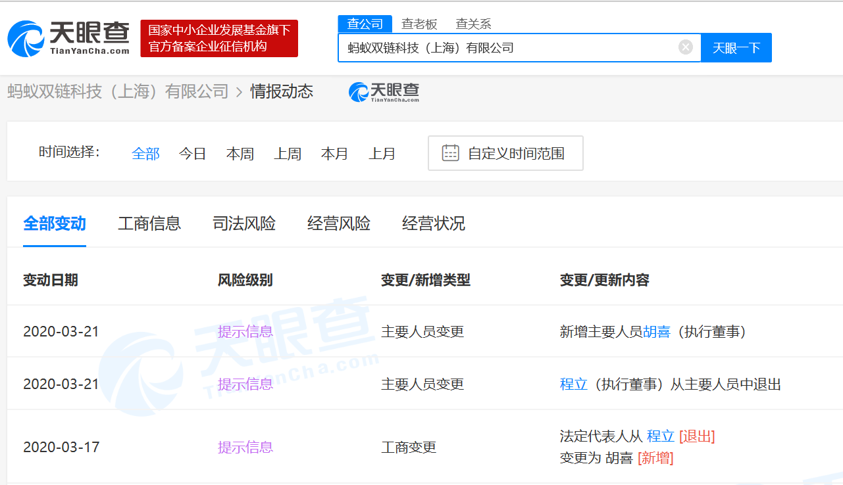Viewport: 843px width, 485px height.
Task: Filter by 本月
Action: 335,154
